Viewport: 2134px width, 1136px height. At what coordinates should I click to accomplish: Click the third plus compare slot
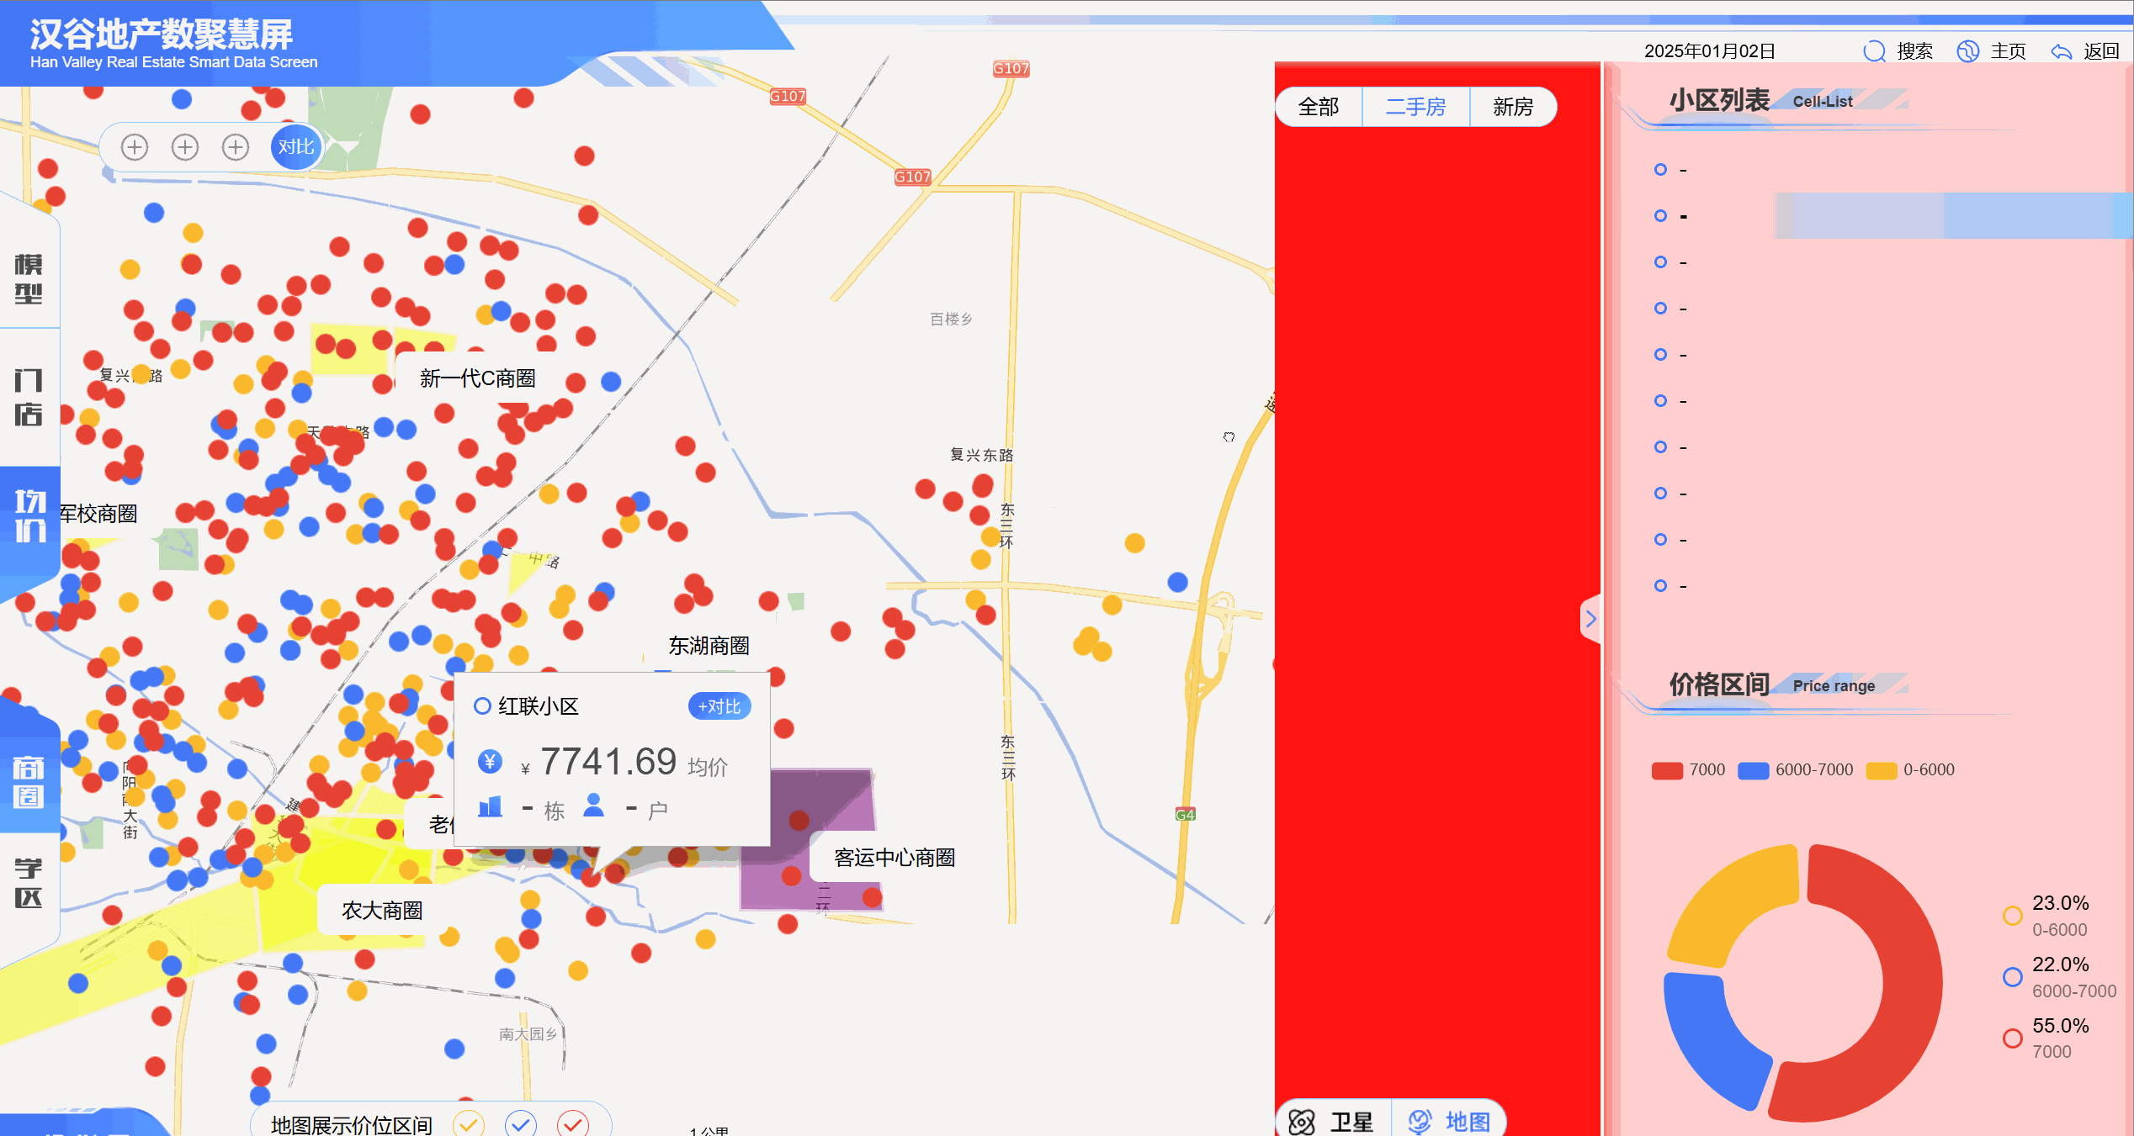(236, 147)
